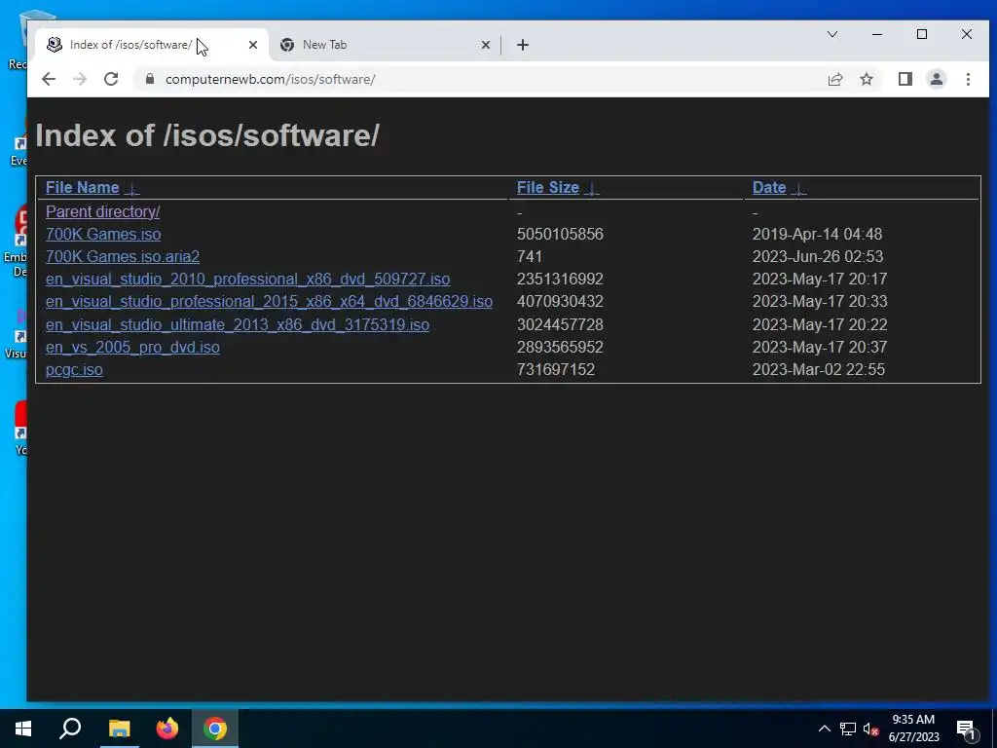Go back to the previous page

49,79
